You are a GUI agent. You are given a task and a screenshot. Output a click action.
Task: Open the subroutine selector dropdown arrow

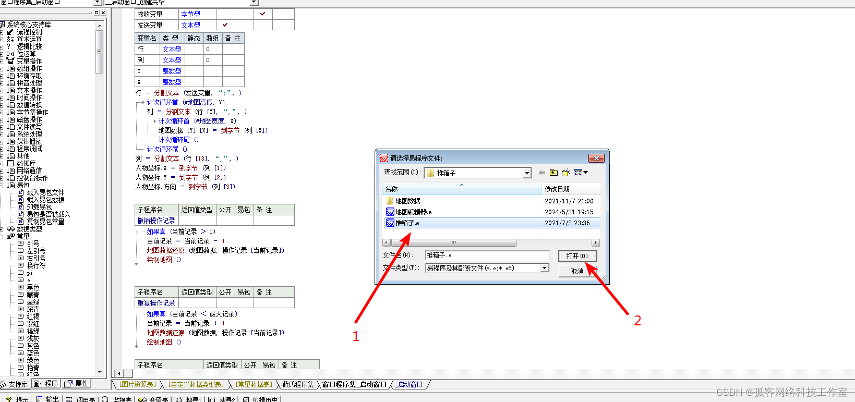(254, 3)
